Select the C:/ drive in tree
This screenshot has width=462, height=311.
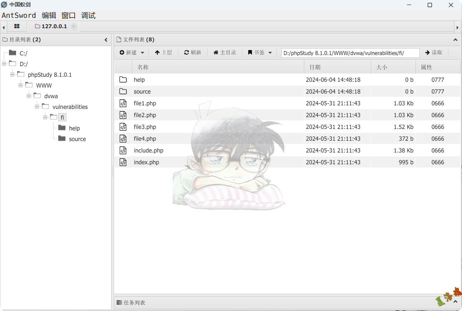pyautogui.click(x=23, y=53)
